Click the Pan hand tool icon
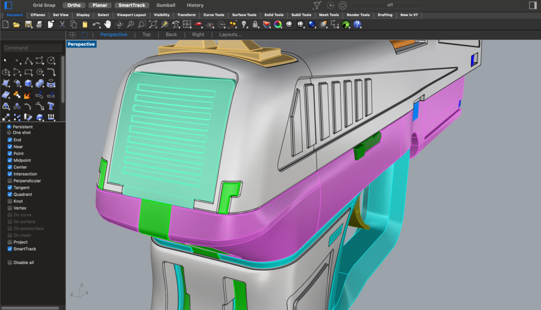This screenshot has width=541, height=310. click(x=108, y=24)
